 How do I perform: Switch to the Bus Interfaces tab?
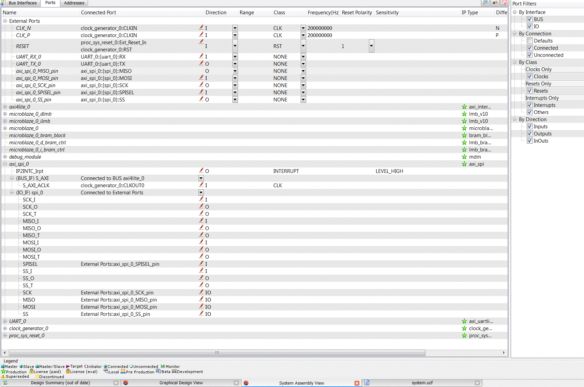click(x=23, y=3)
